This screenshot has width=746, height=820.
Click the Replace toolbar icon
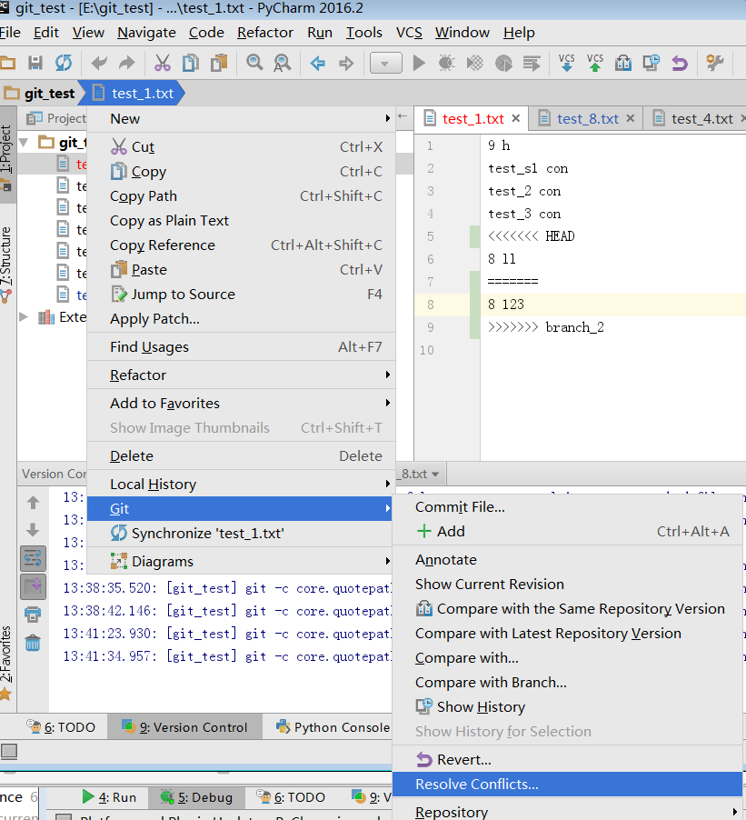click(x=283, y=64)
